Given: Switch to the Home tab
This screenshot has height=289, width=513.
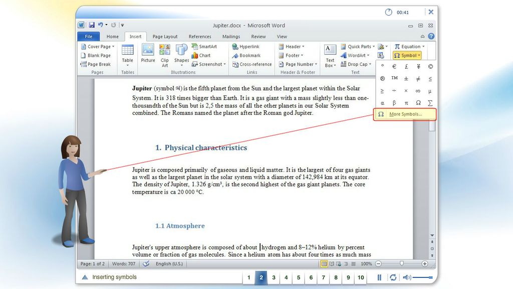Looking at the screenshot, I should 112,36.
